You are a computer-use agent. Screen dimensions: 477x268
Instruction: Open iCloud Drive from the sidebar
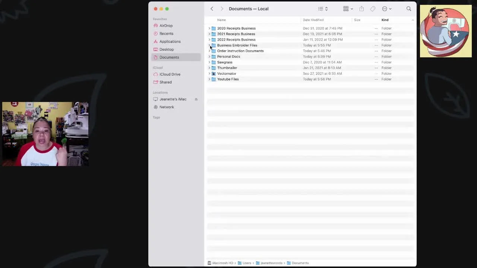coord(170,74)
